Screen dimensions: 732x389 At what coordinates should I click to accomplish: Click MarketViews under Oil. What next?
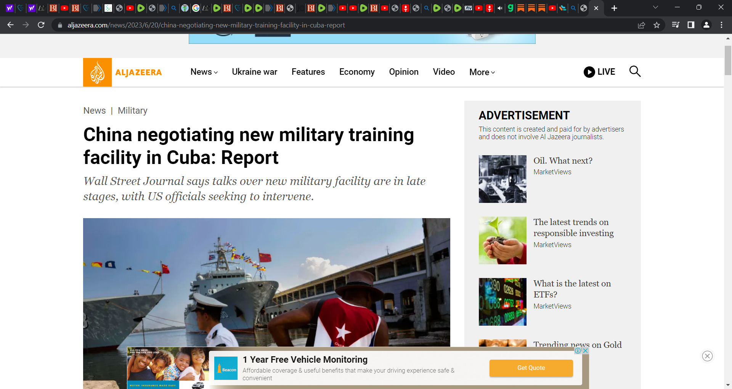pyautogui.click(x=552, y=172)
